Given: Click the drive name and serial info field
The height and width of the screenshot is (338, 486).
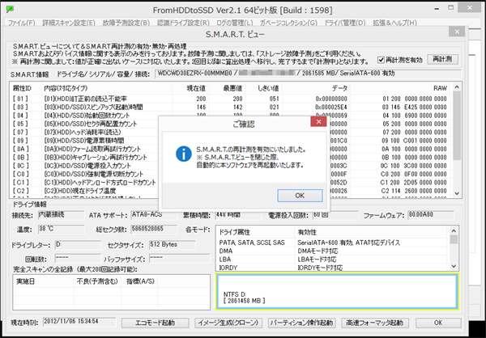Looking at the screenshot, I should click(308, 74).
